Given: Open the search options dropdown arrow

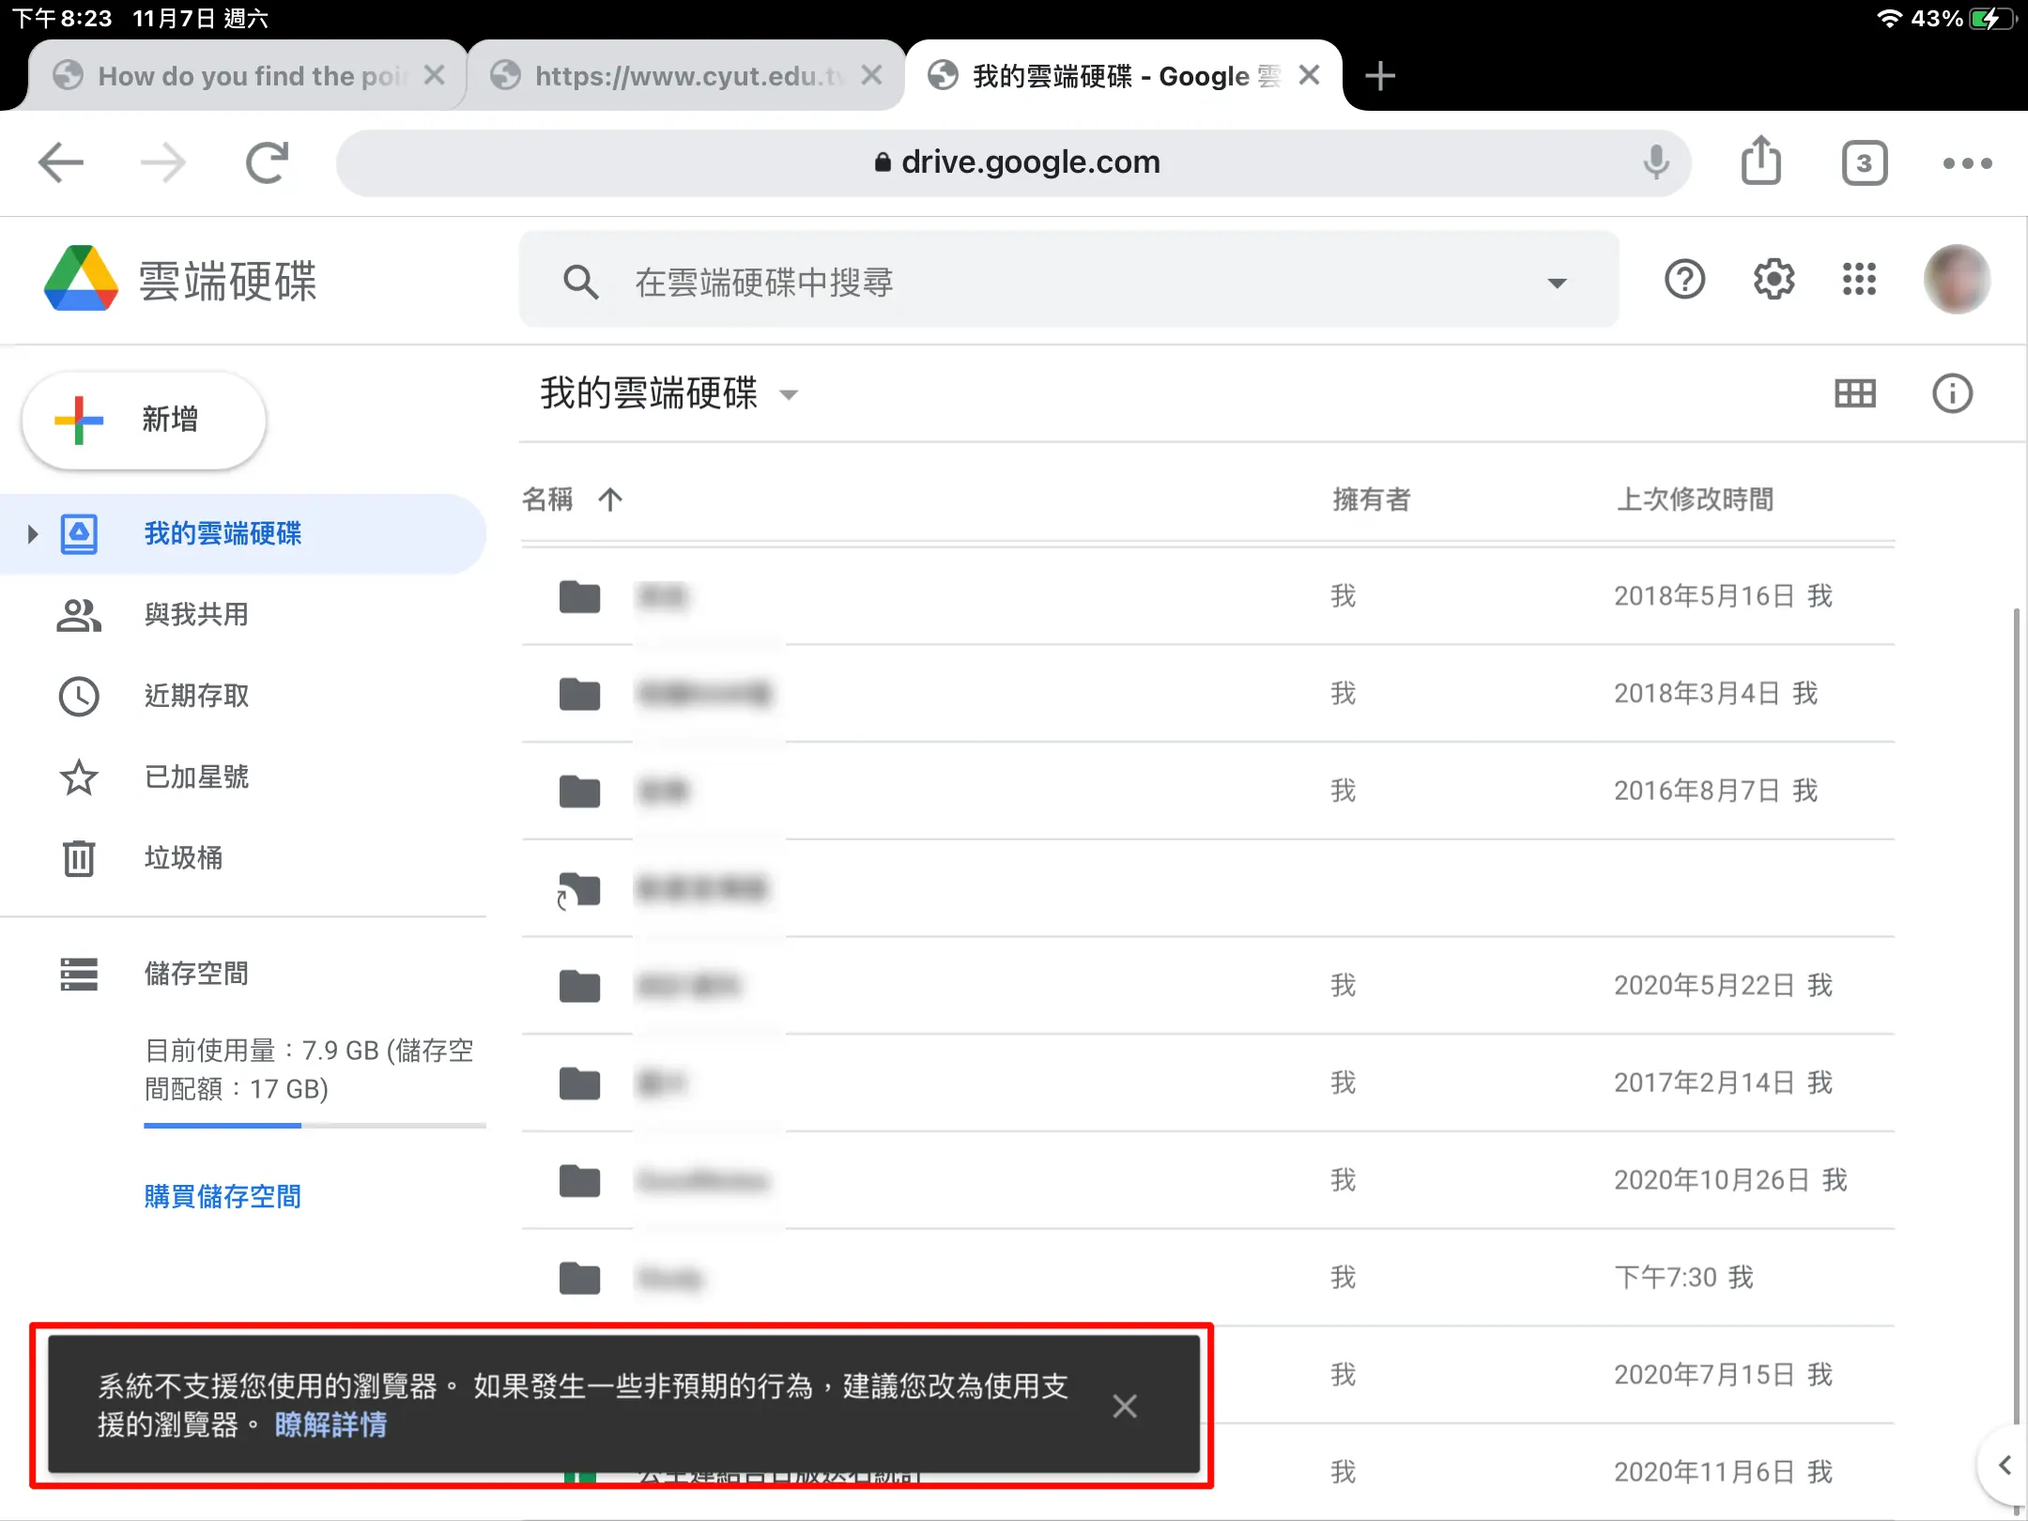Looking at the screenshot, I should (x=1557, y=283).
